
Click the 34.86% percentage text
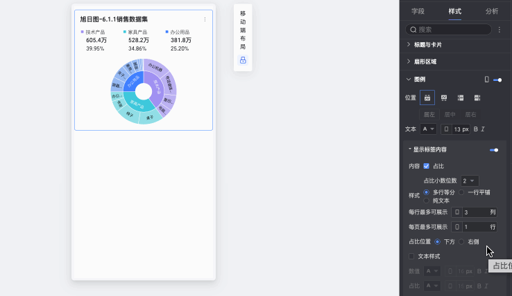(137, 48)
